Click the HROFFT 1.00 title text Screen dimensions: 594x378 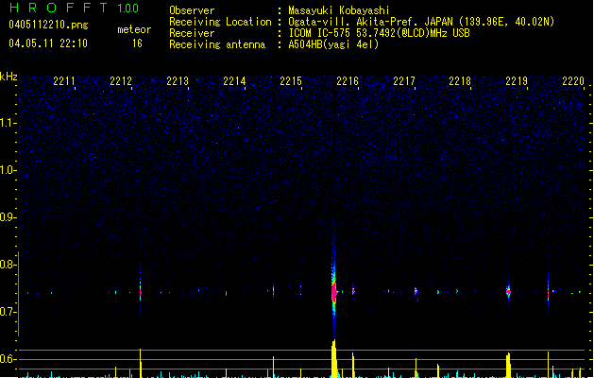pos(74,8)
